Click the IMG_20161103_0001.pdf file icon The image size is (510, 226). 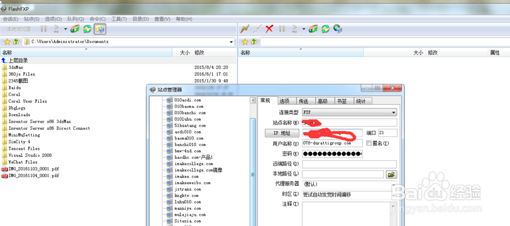point(5,169)
